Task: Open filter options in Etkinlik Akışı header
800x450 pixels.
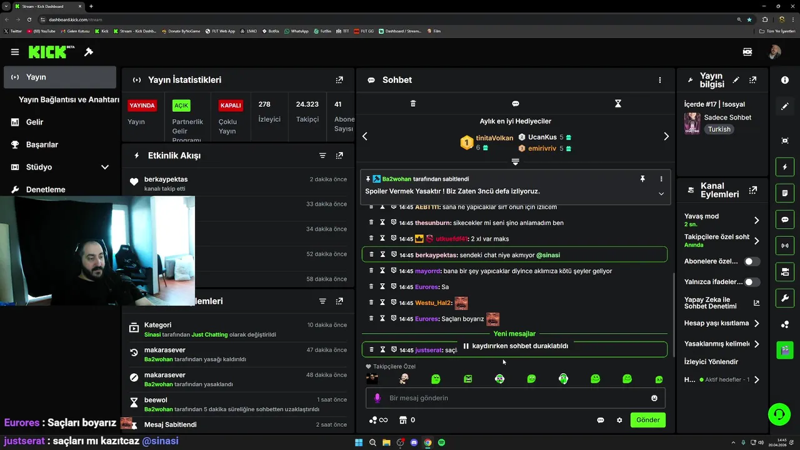Action: tap(322, 156)
